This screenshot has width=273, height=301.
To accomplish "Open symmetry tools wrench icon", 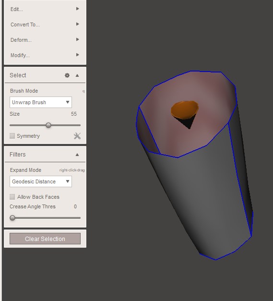I will 77,136.
